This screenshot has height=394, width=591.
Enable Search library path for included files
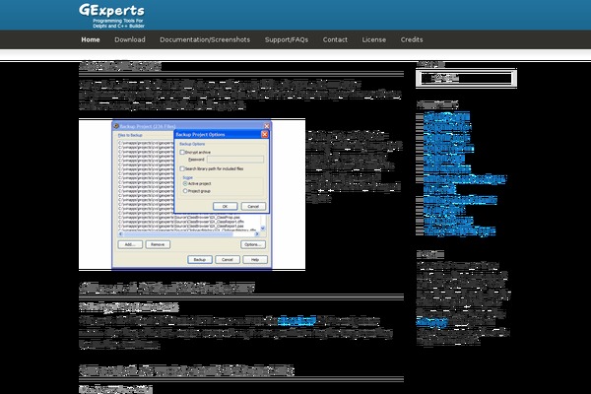pyautogui.click(x=182, y=168)
